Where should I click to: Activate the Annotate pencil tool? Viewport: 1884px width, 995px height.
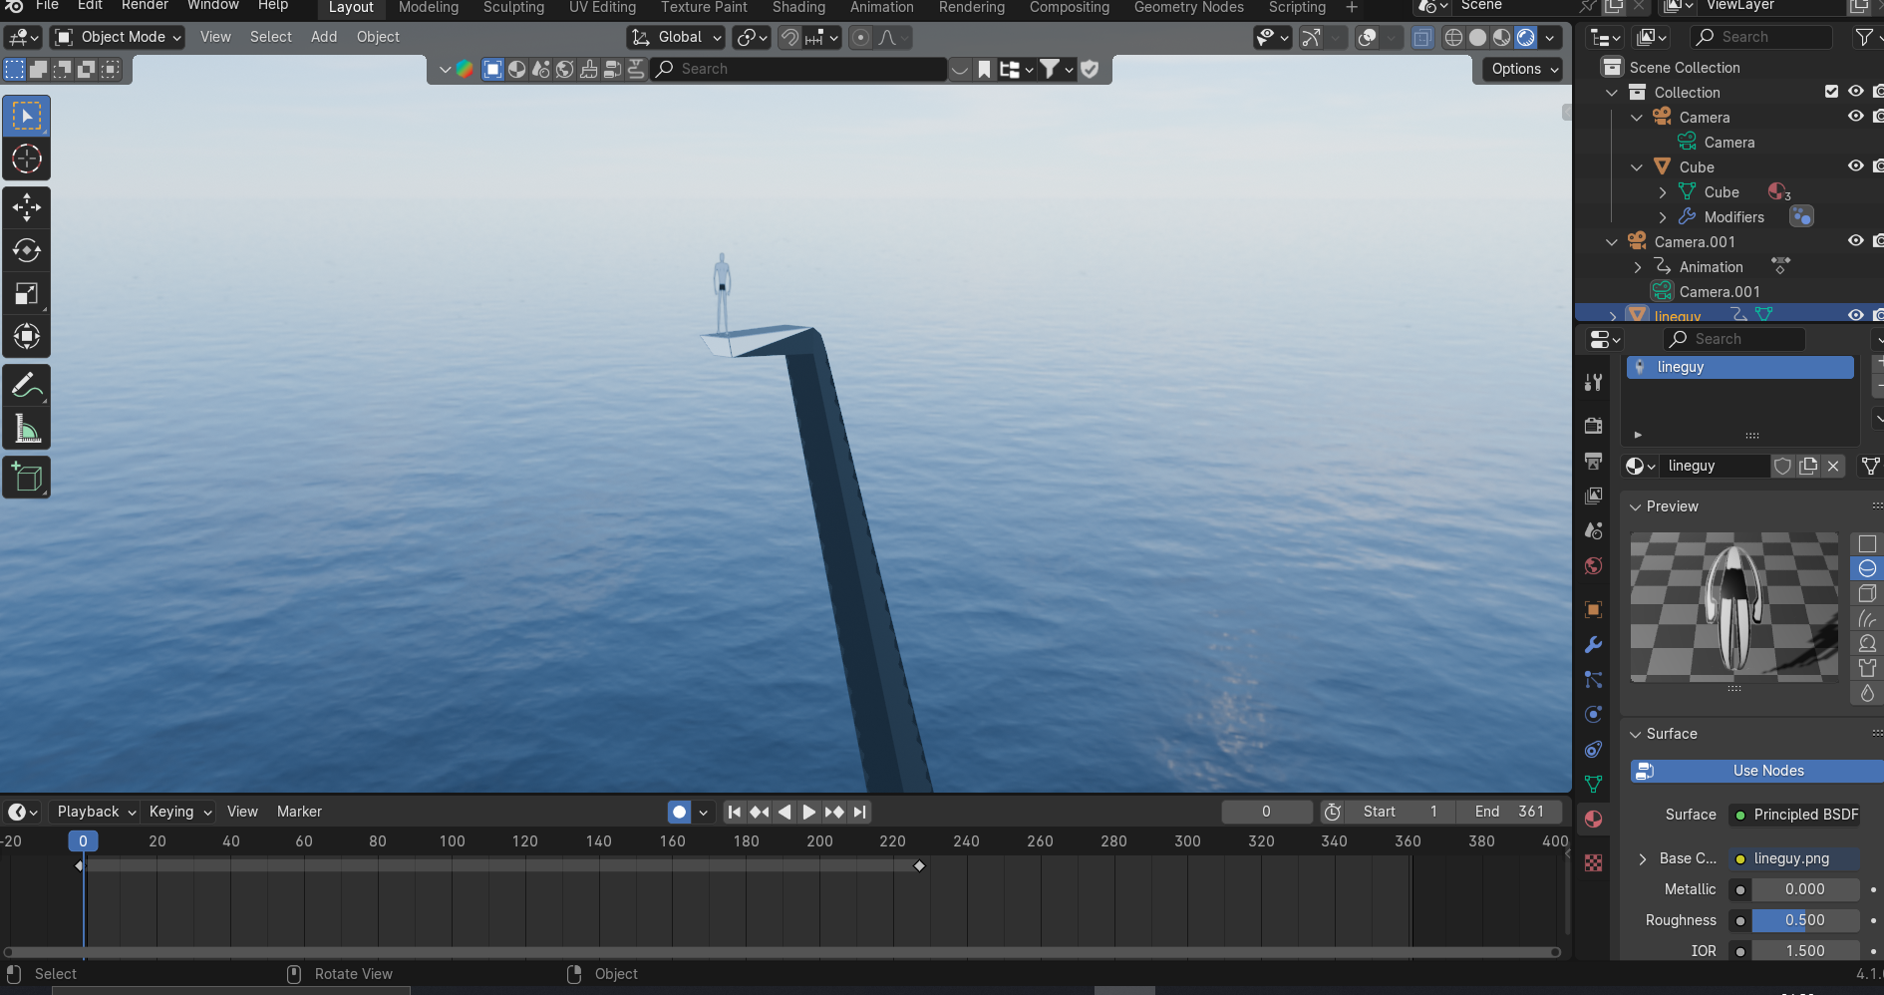click(x=27, y=386)
